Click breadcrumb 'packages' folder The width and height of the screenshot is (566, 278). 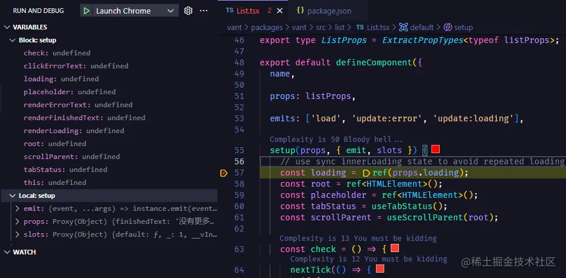267,27
